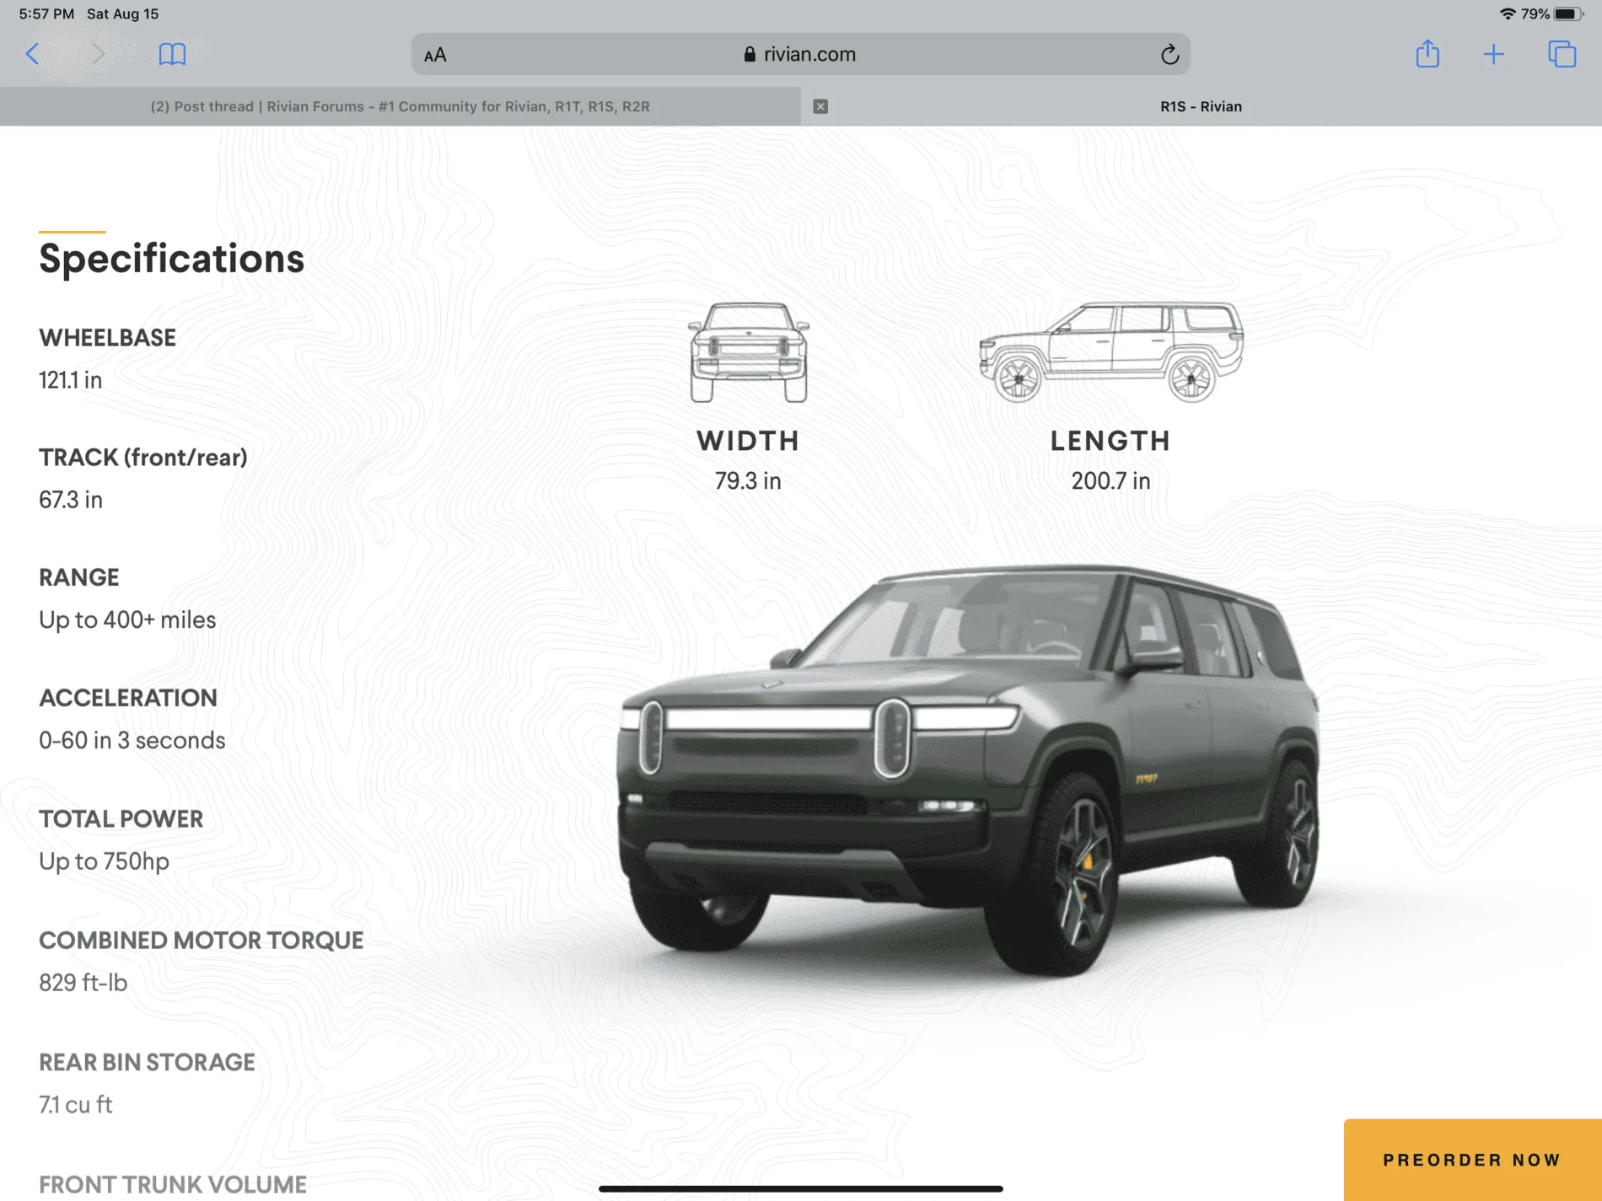Tap the 5:57 PM clock
Screen dimensions: 1602x1201
click(46, 13)
